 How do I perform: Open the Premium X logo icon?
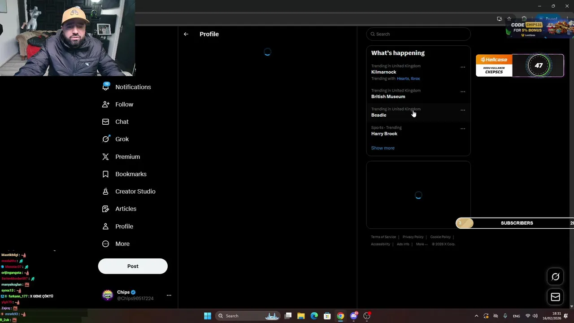(x=105, y=157)
